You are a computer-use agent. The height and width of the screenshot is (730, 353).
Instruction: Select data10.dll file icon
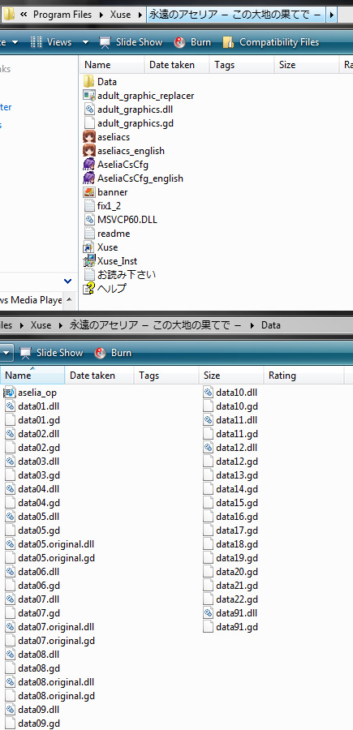(209, 393)
